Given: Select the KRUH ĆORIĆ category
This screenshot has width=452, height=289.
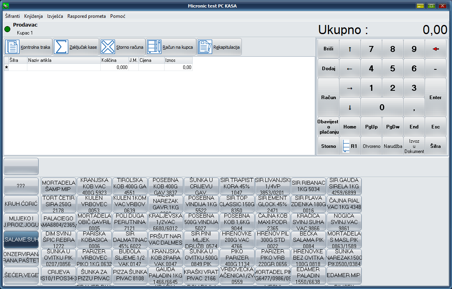Looking at the screenshot, I should point(21,204).
